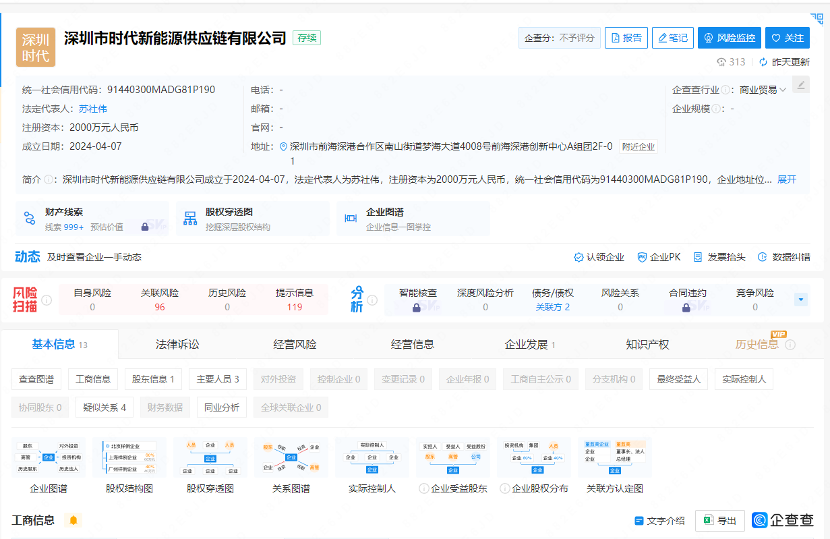The height and width of the screenshot is (539, 830).
Task: Click the 存续 status tag
Action: [307, 38]
